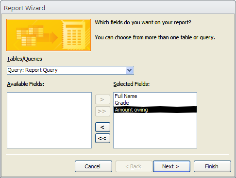Image resolution: width=236 pixels, height=178 pixels.
Task: Click the greyed double right arrow button
Action: [102, 111]
